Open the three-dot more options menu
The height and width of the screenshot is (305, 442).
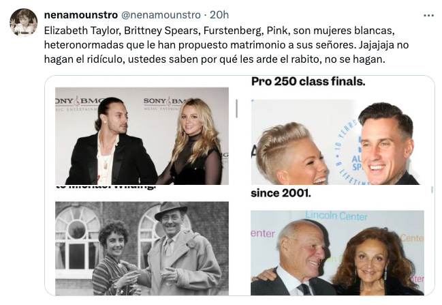(428, 16)
